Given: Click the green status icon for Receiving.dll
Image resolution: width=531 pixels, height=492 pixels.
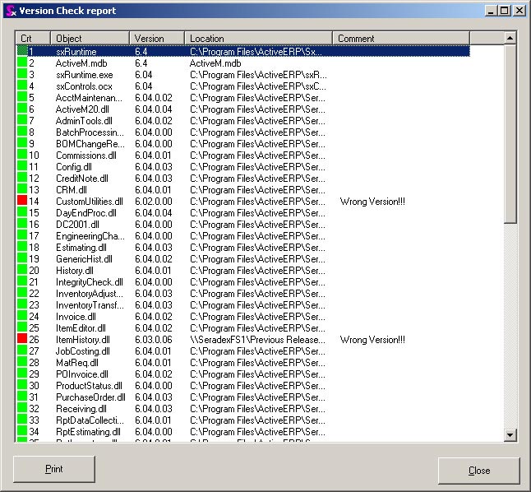Looking at the screenshot, I should click(22, 409).
